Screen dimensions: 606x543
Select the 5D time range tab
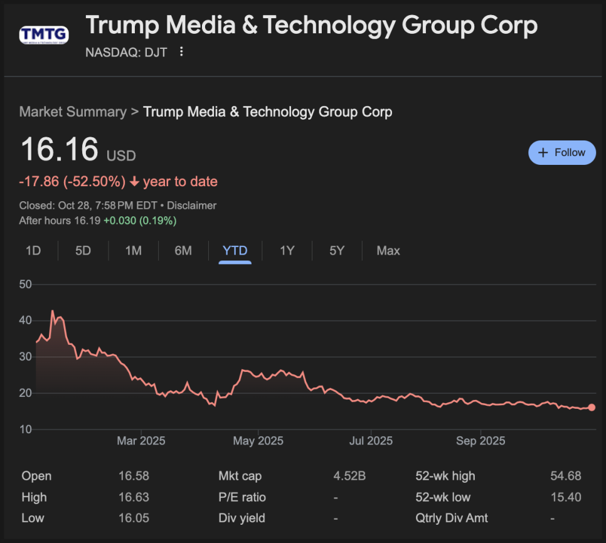(83, 251)
